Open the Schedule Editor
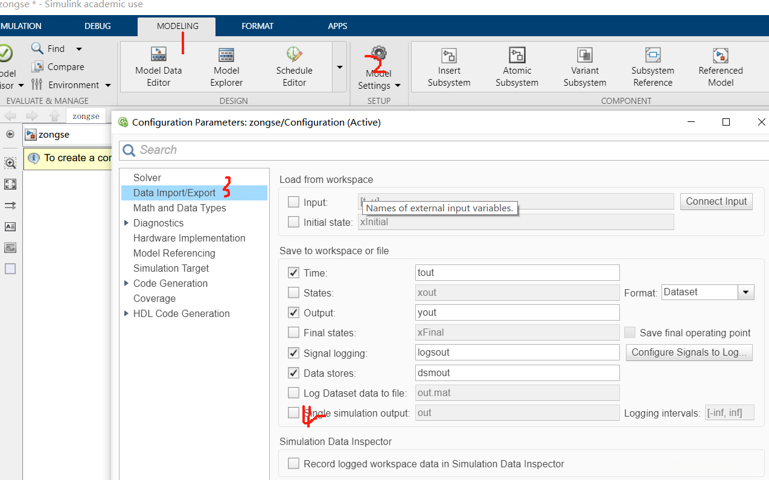Image resolution: width=769 pixels, height=480 pixels. (294, 66)
